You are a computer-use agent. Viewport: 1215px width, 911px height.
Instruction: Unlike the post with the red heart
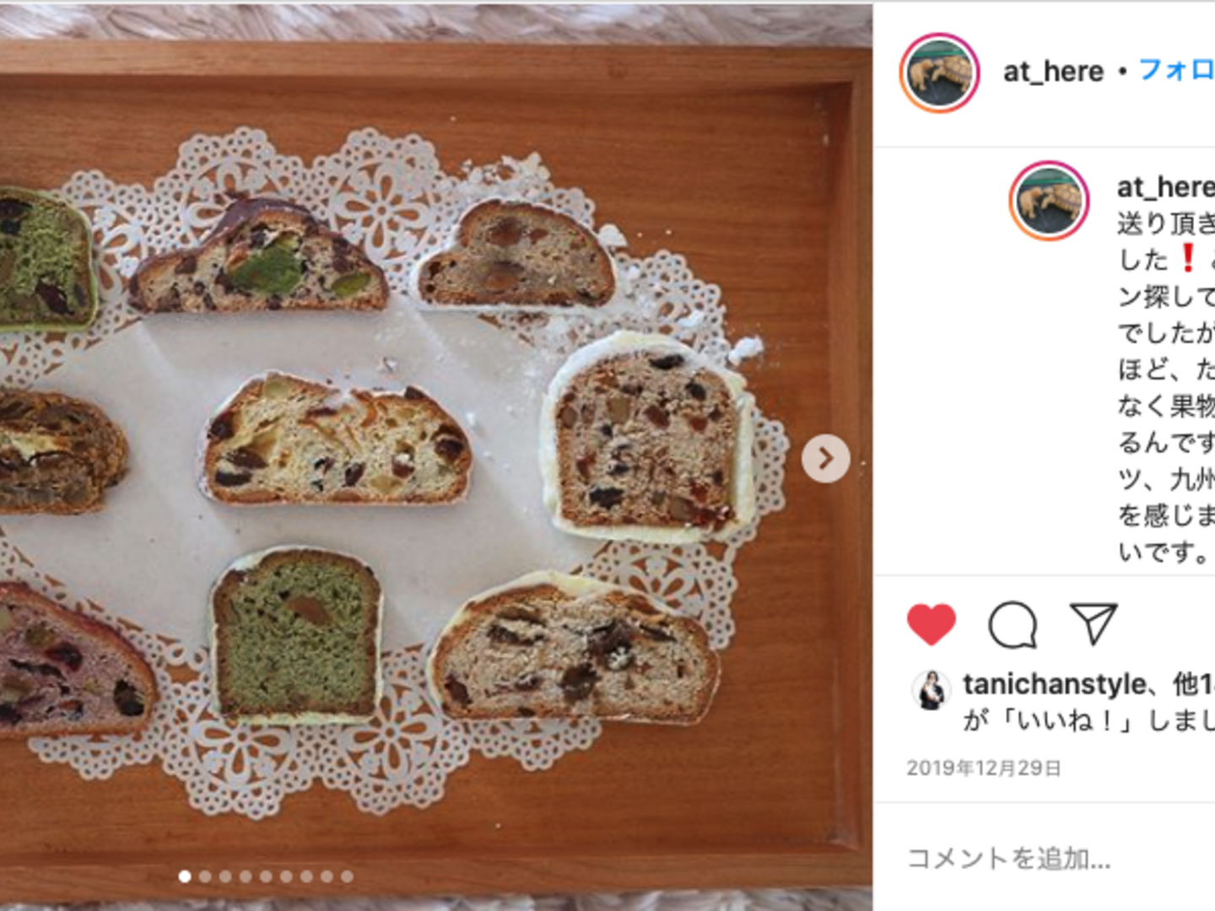click(x=931, y=625)
